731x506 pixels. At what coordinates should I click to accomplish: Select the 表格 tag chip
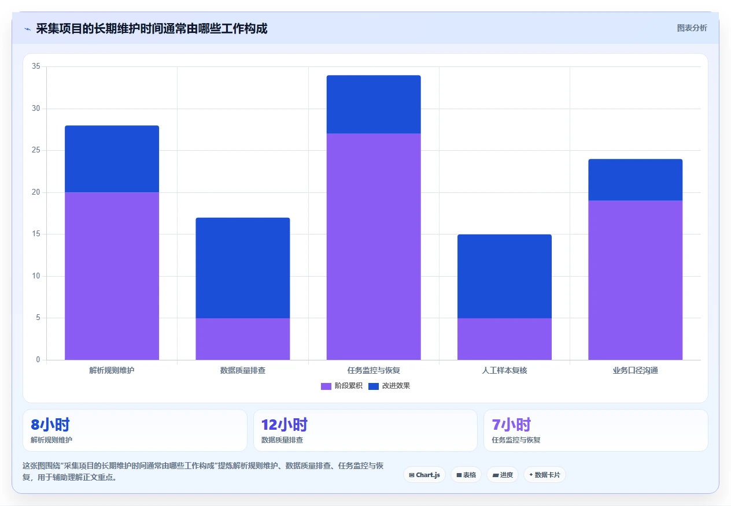[466, 475]
